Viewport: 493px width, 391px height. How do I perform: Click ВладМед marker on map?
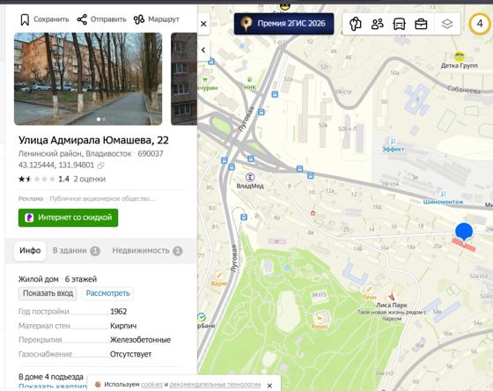click(250, 177)
